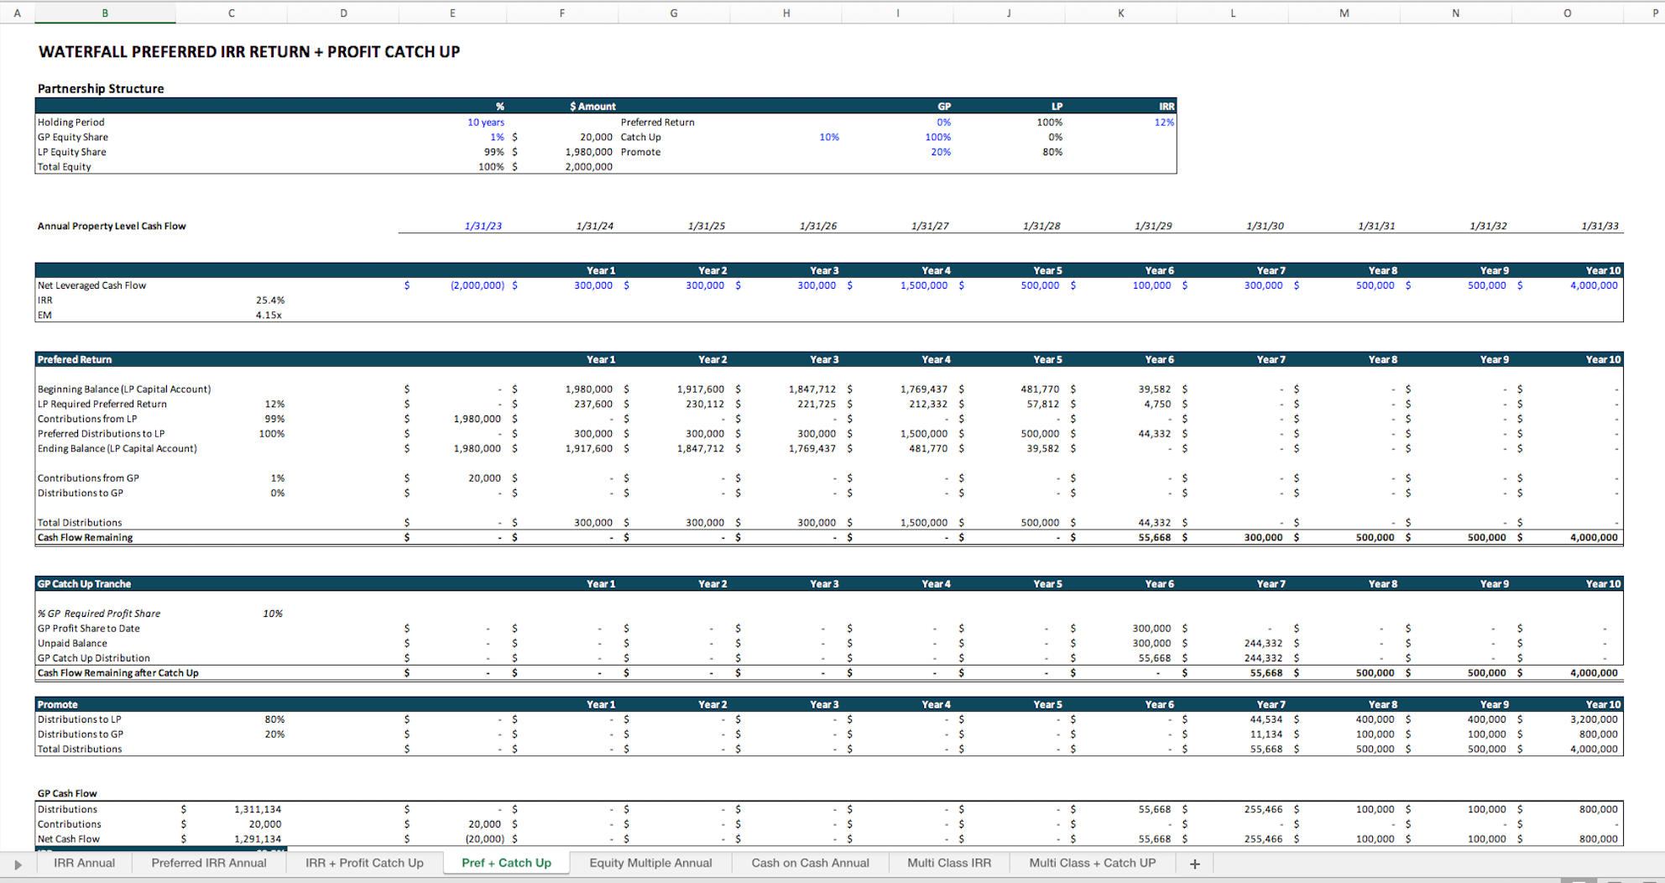This screenshot has width=1665, height=883.
Task: Select the Contributions from GP 20,000 cell
Action: pos(484,478)
